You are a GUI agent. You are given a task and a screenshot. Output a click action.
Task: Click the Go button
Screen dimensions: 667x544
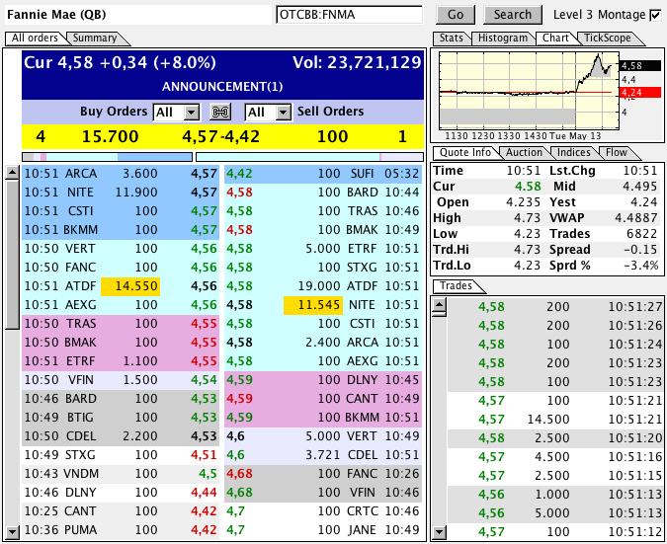pos(456,15)
